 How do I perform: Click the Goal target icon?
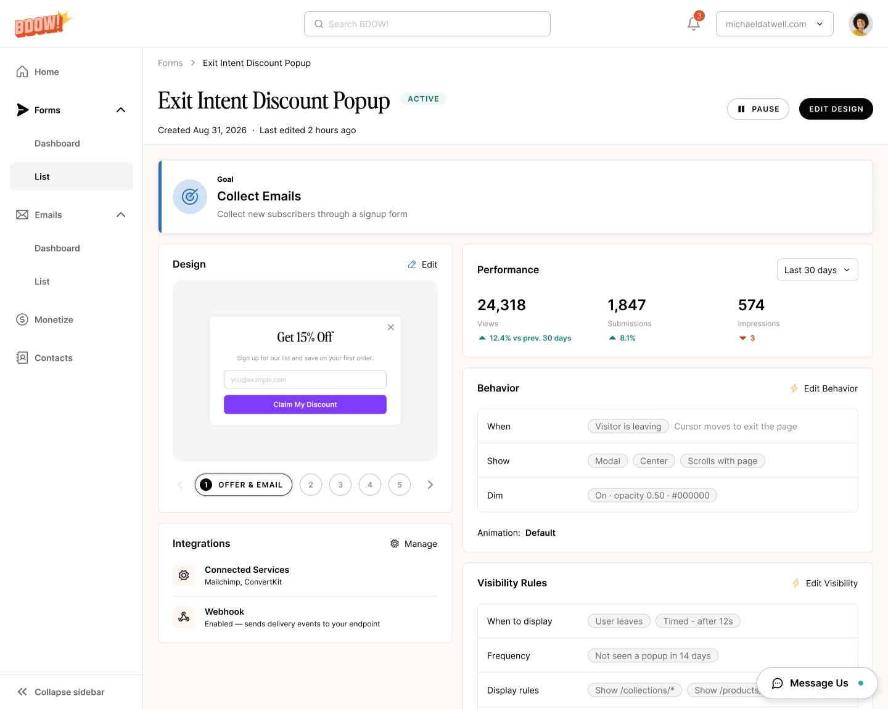coord(190,197)
